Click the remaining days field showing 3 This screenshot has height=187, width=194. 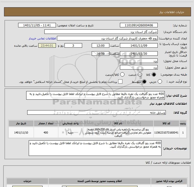click(73, 45)
